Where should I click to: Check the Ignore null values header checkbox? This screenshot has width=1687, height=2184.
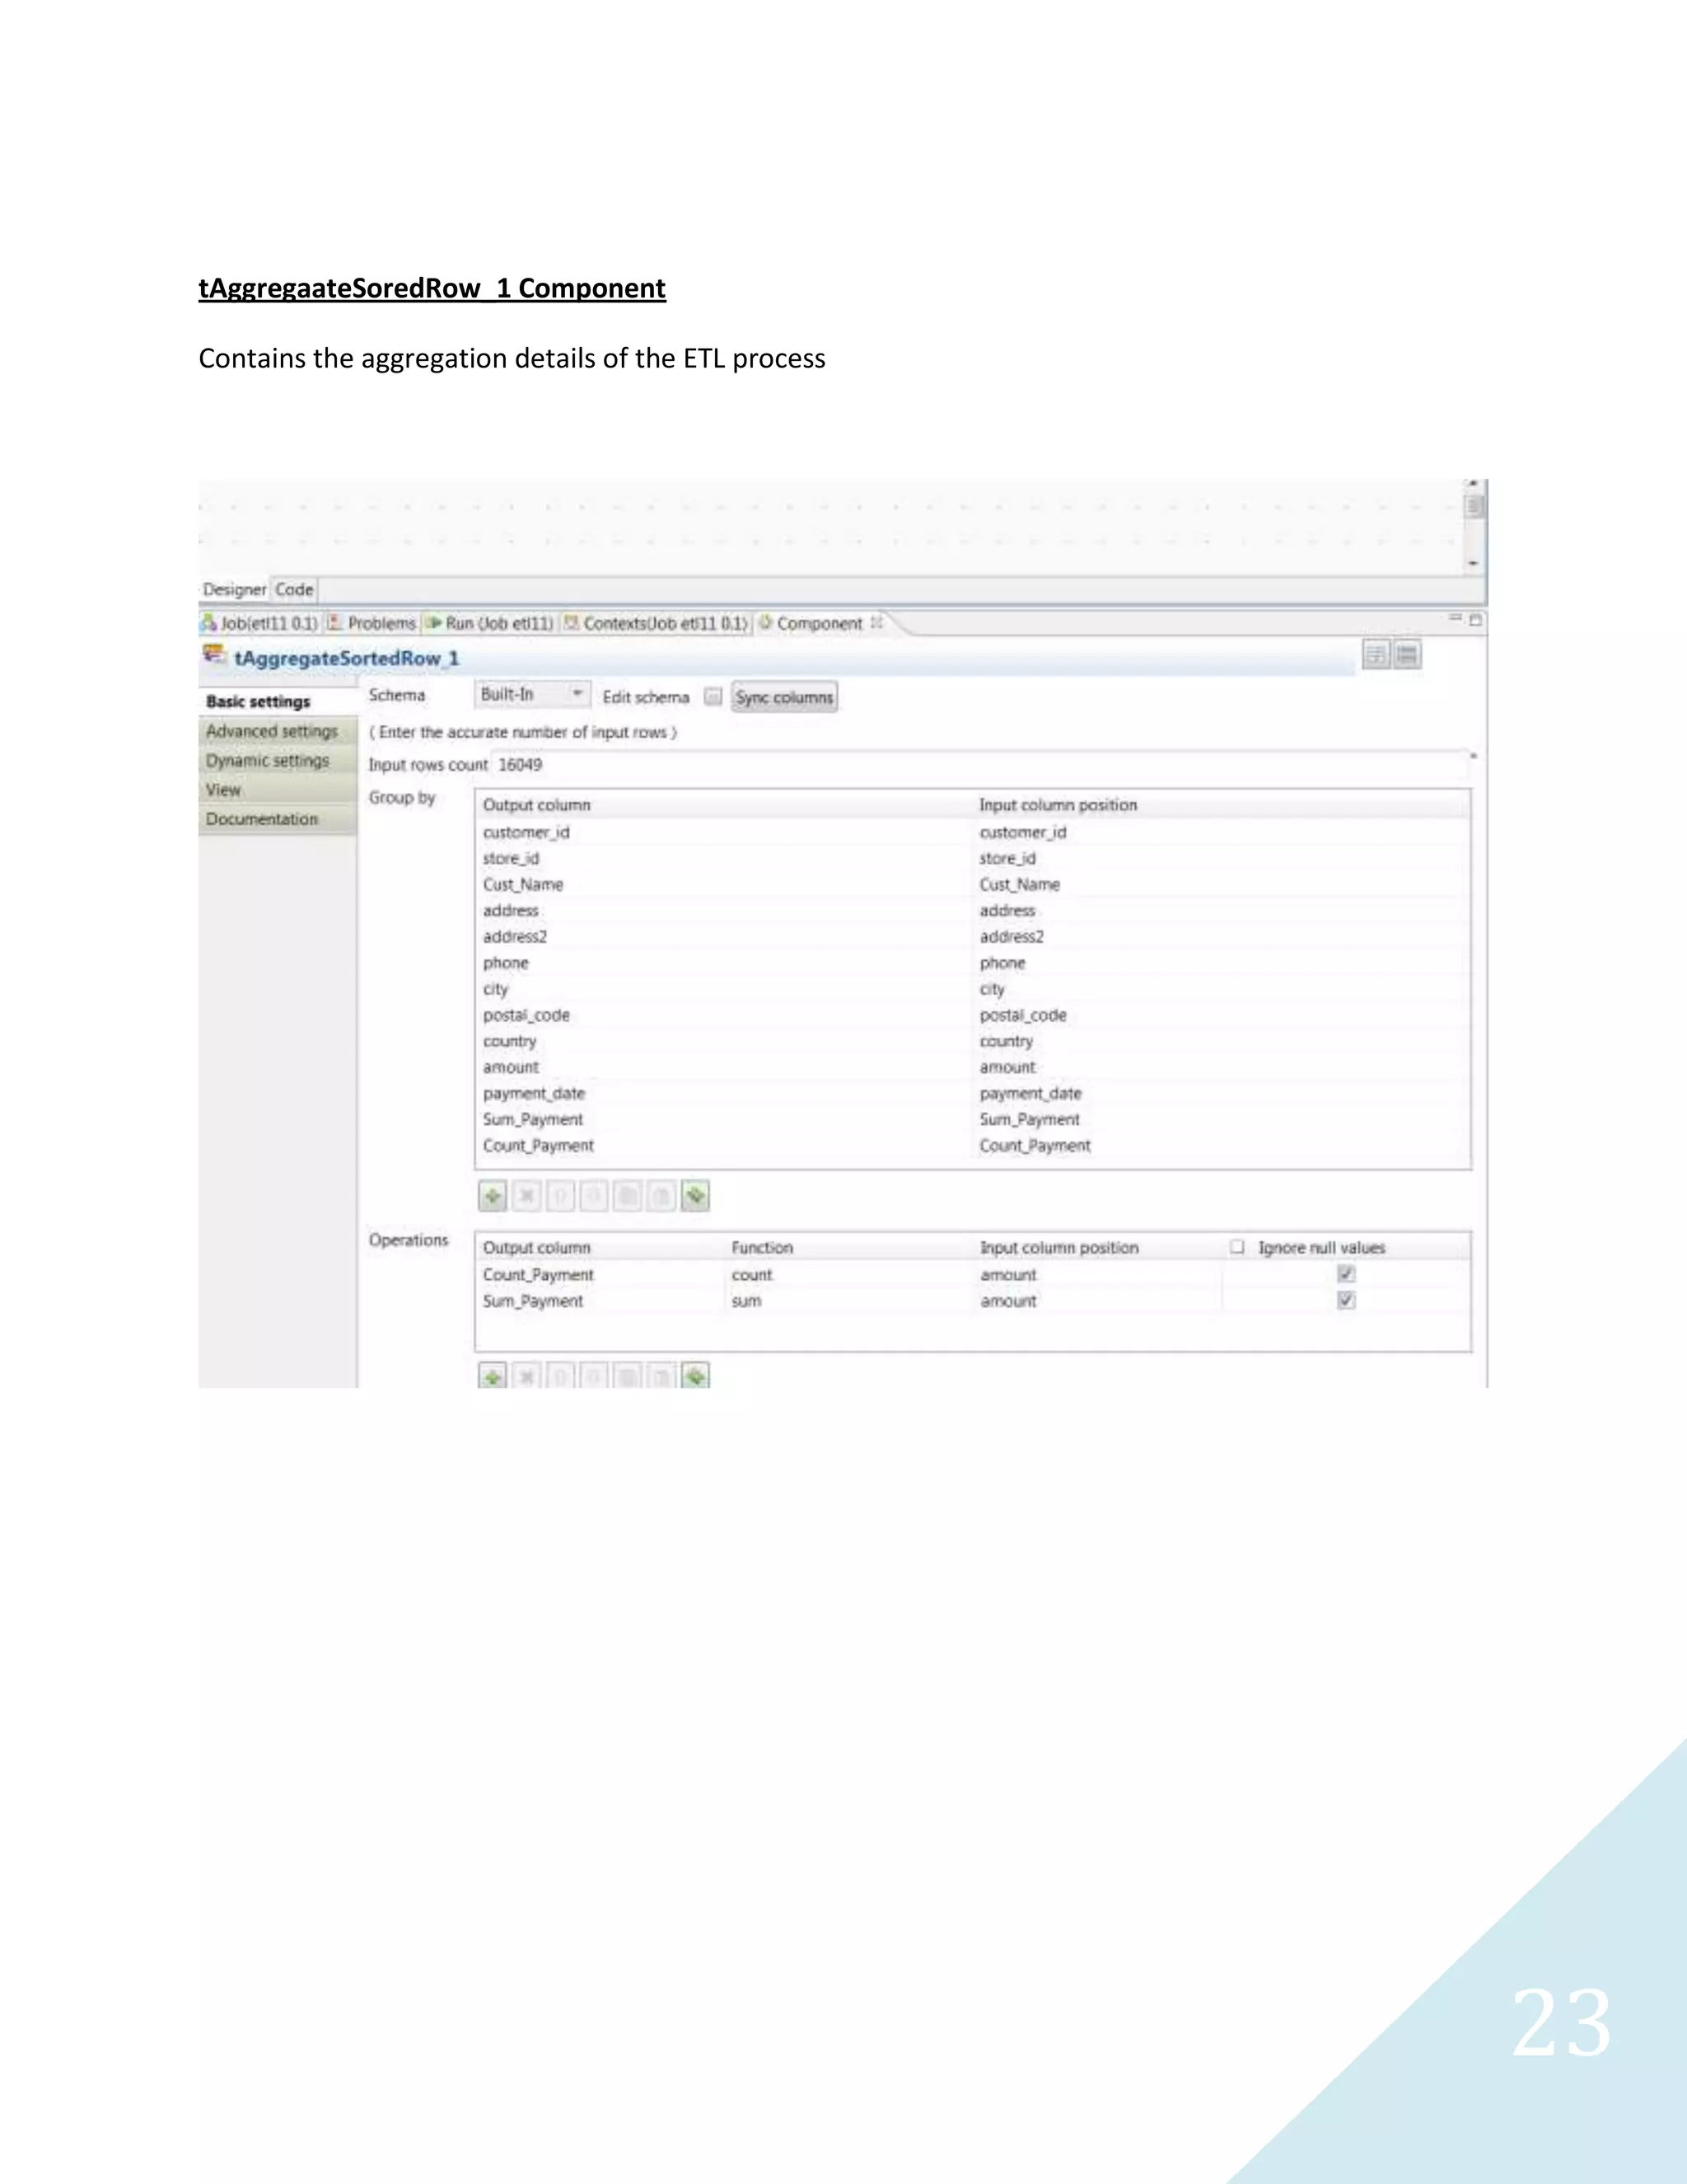[1237, 1247]
